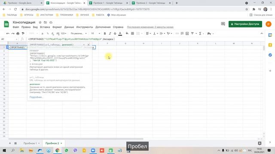This screenshot has height=154, width=275.
Task: Create a filter using funnel icon
Action: tap(192, 33)
